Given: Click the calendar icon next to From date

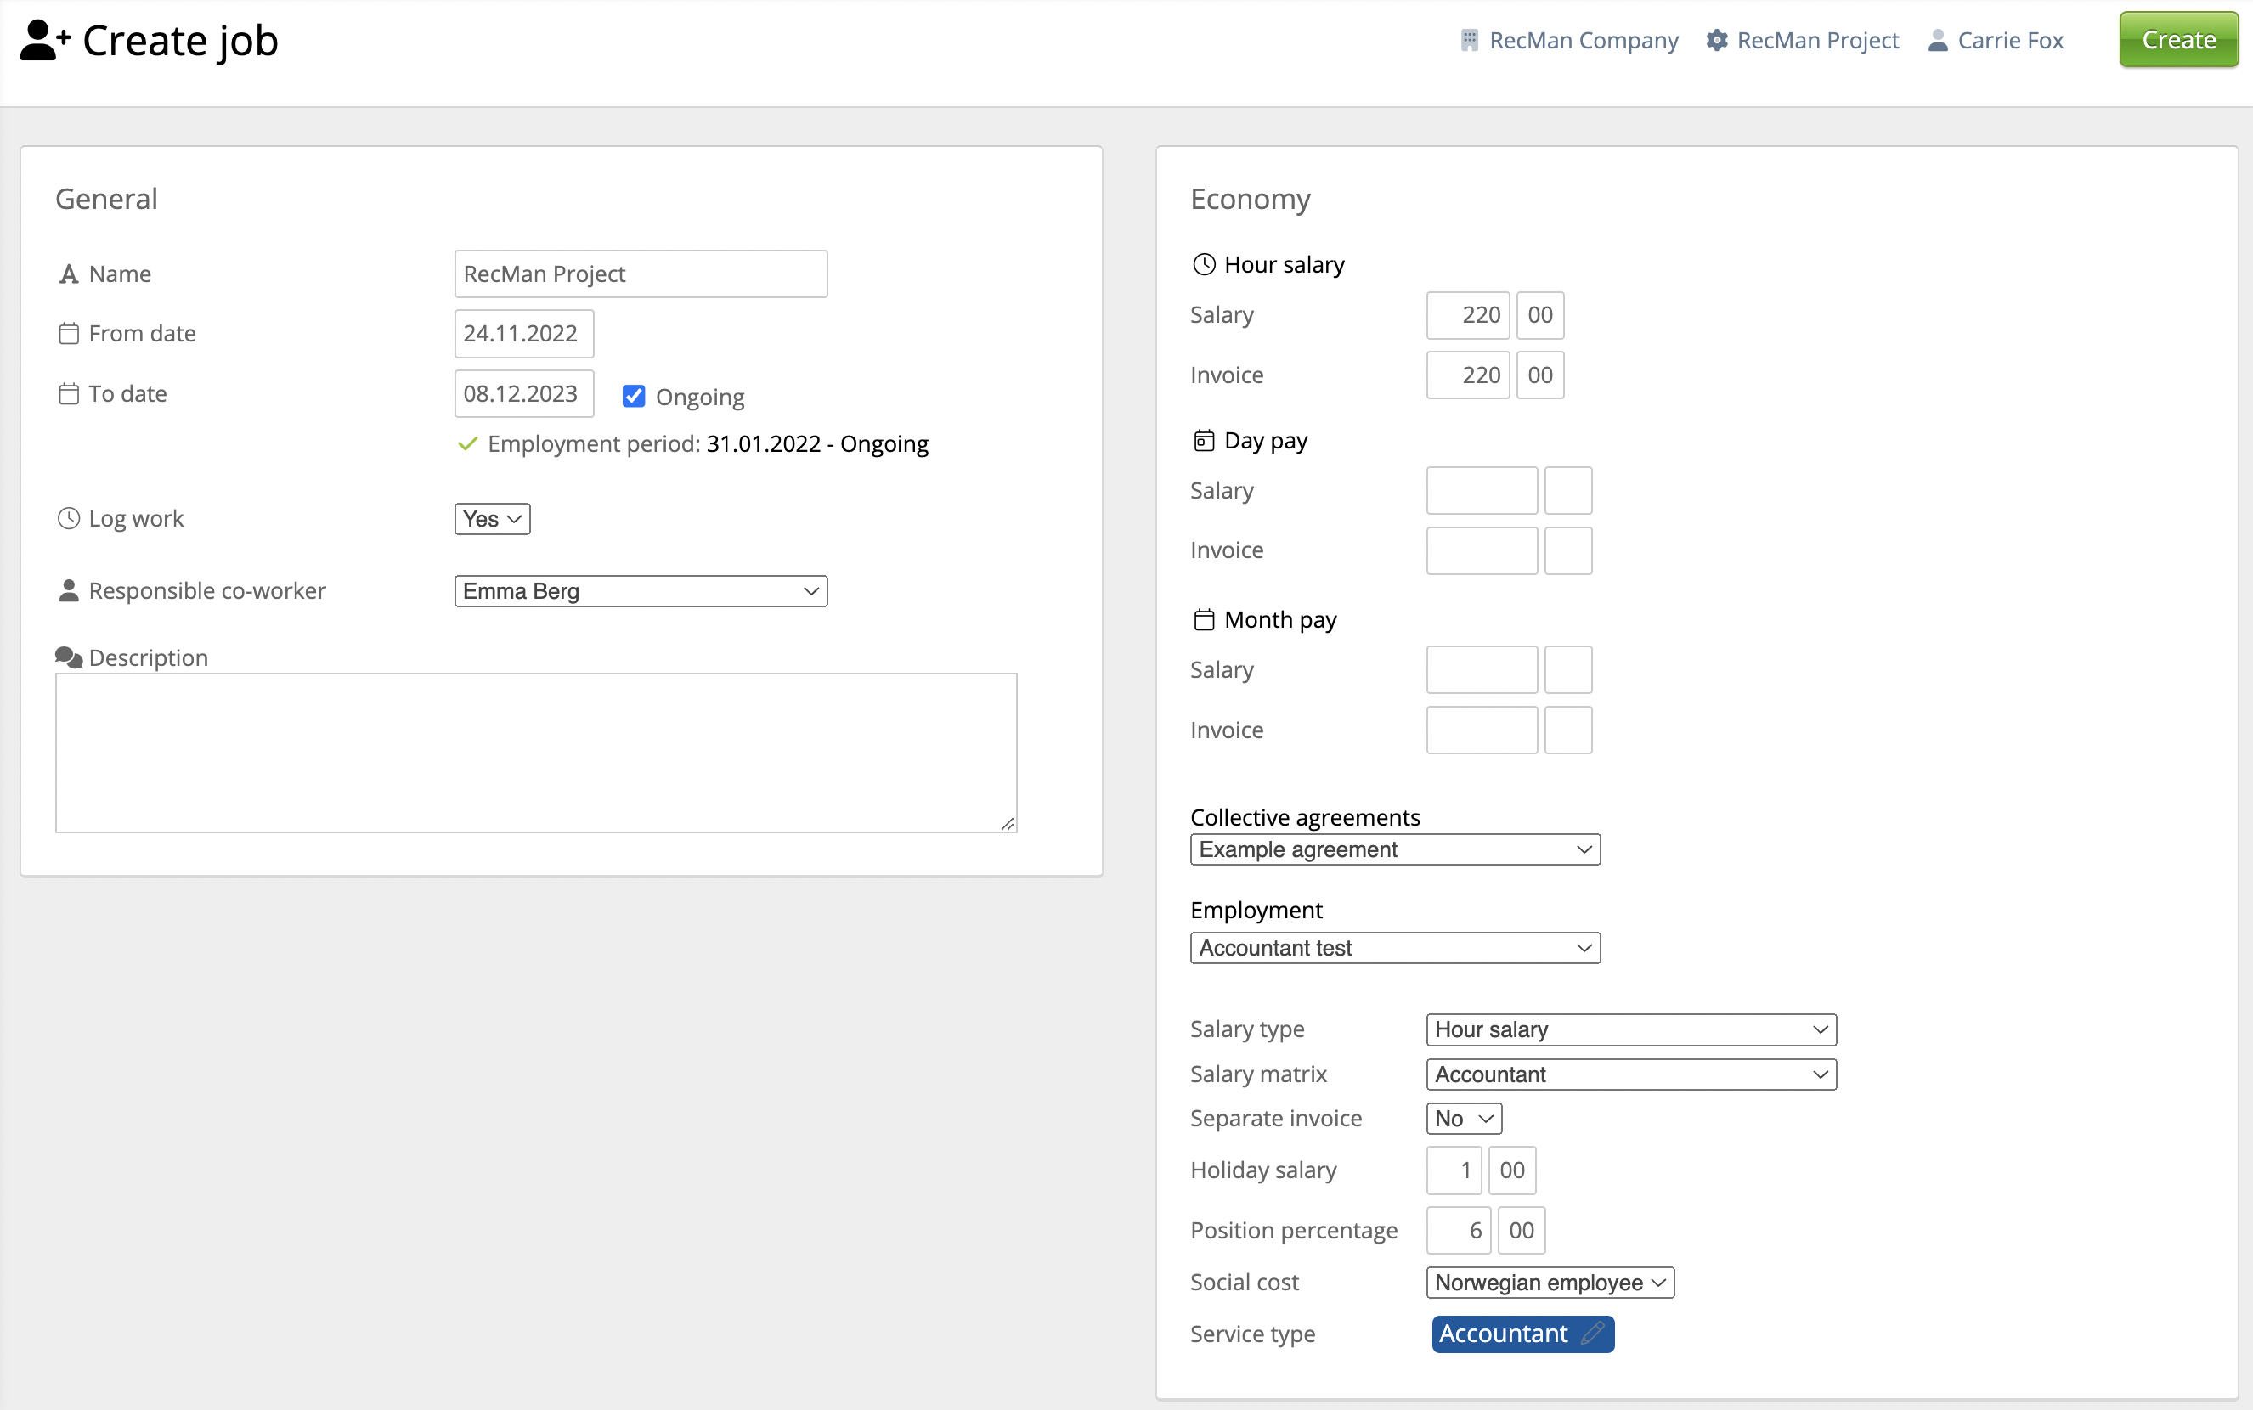Looking at the screenshot, I should 68,333.
